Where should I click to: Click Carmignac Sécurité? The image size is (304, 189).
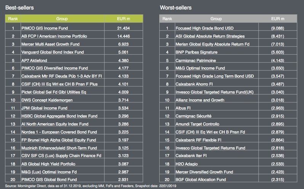[193, 116]
